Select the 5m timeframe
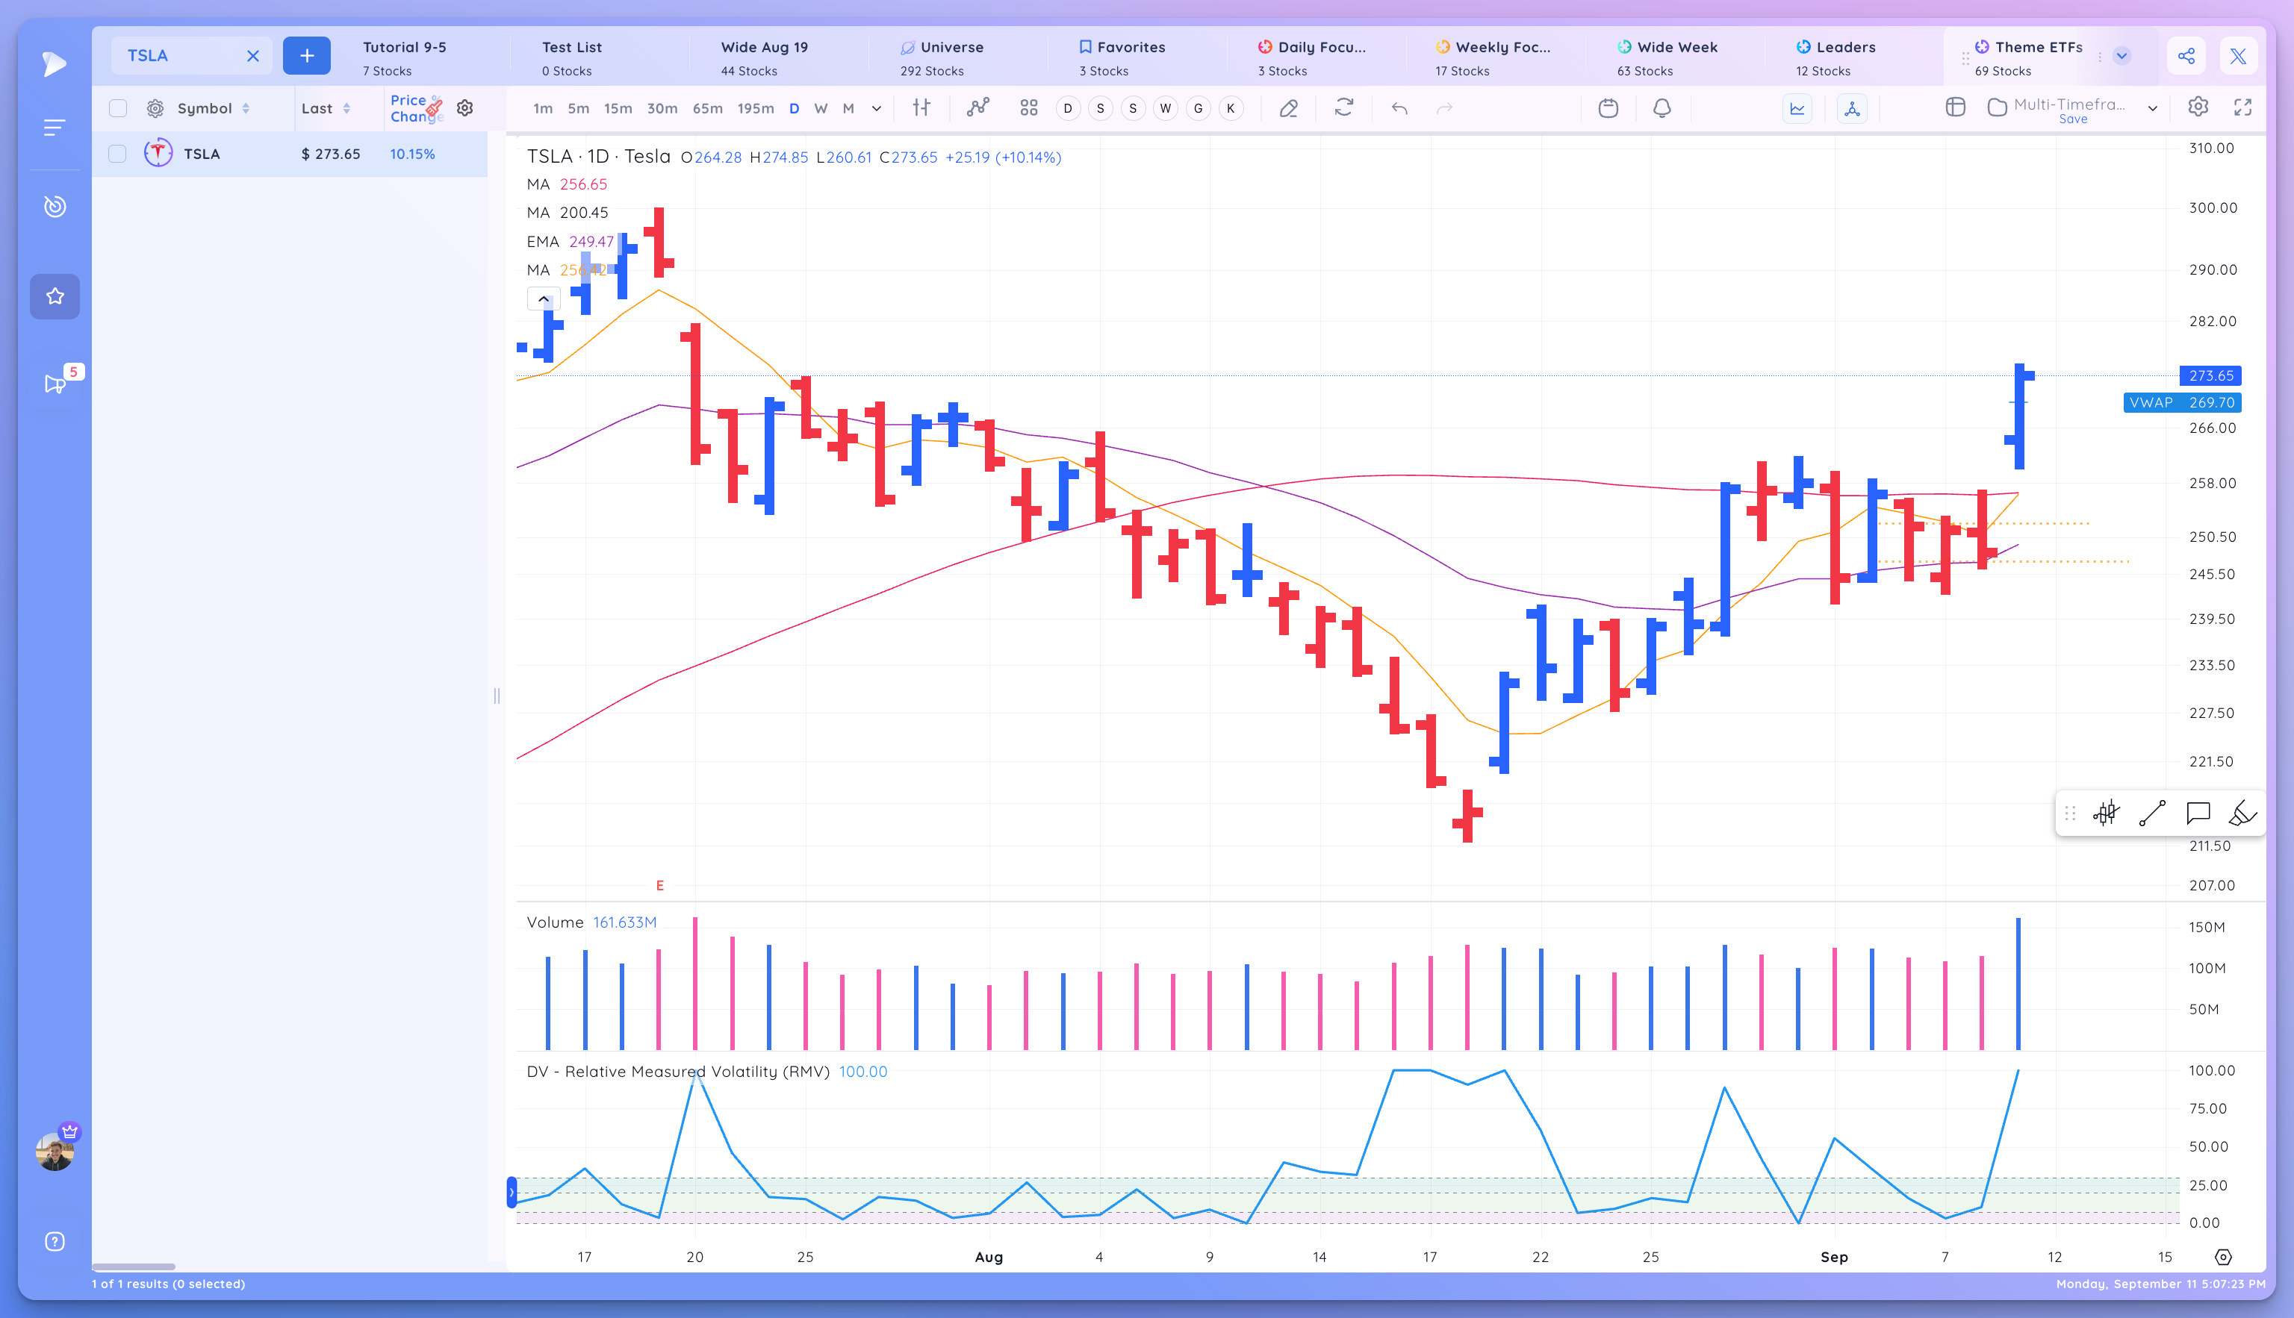 tap(578, 109)
